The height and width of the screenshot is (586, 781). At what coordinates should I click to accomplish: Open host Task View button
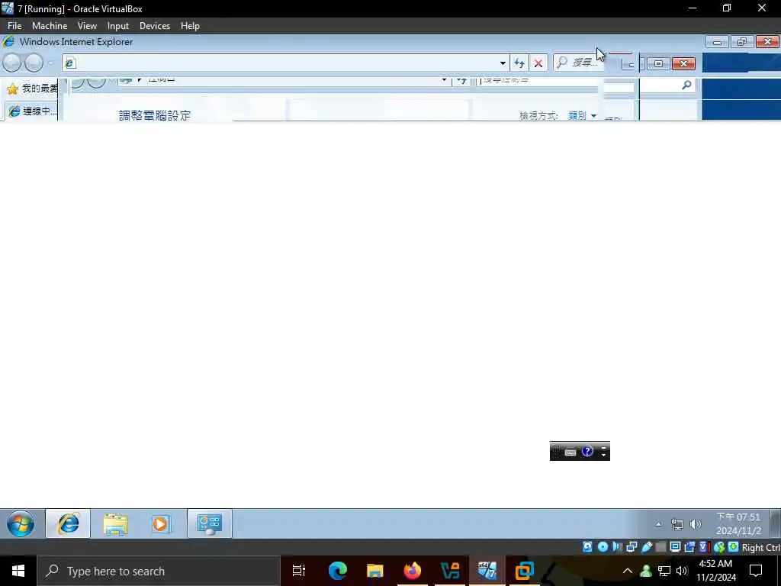[x=299, y=571]
